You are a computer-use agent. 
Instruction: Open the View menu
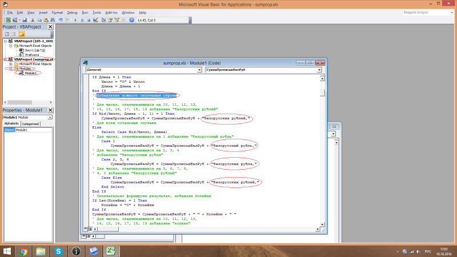(x=31, y=13)
